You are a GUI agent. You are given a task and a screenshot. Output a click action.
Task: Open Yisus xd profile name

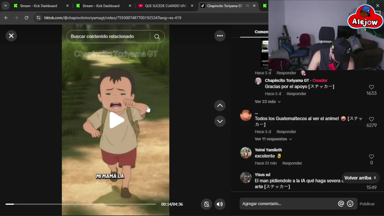262,175
